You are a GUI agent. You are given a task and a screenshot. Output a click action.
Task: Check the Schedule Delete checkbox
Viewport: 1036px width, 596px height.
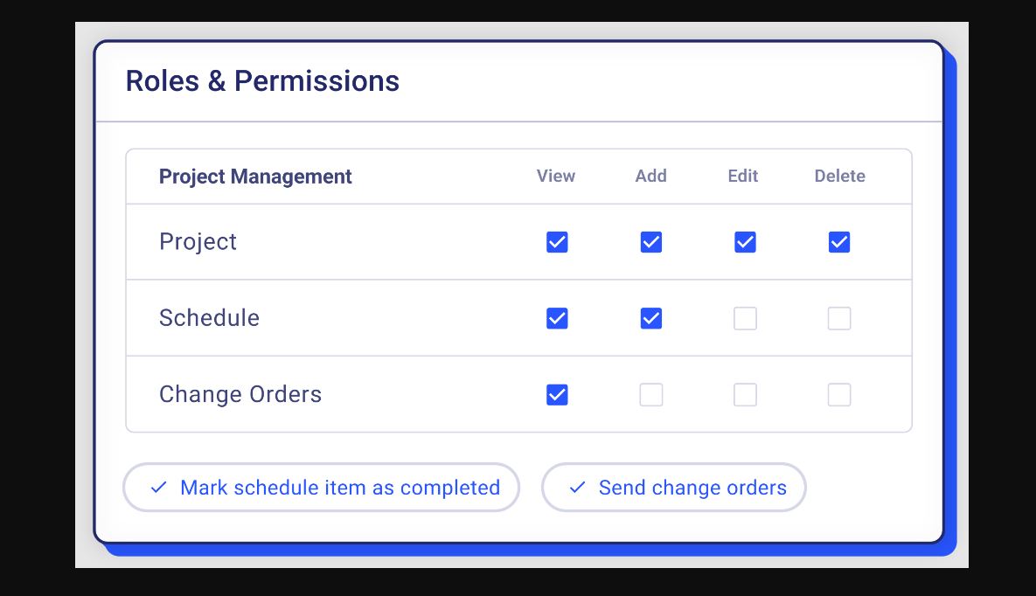839,318
